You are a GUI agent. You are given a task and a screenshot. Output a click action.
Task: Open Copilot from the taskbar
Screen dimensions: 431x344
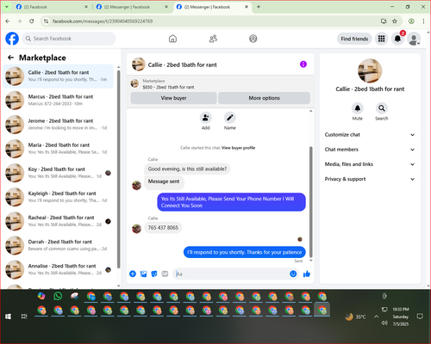coord(41,296)
